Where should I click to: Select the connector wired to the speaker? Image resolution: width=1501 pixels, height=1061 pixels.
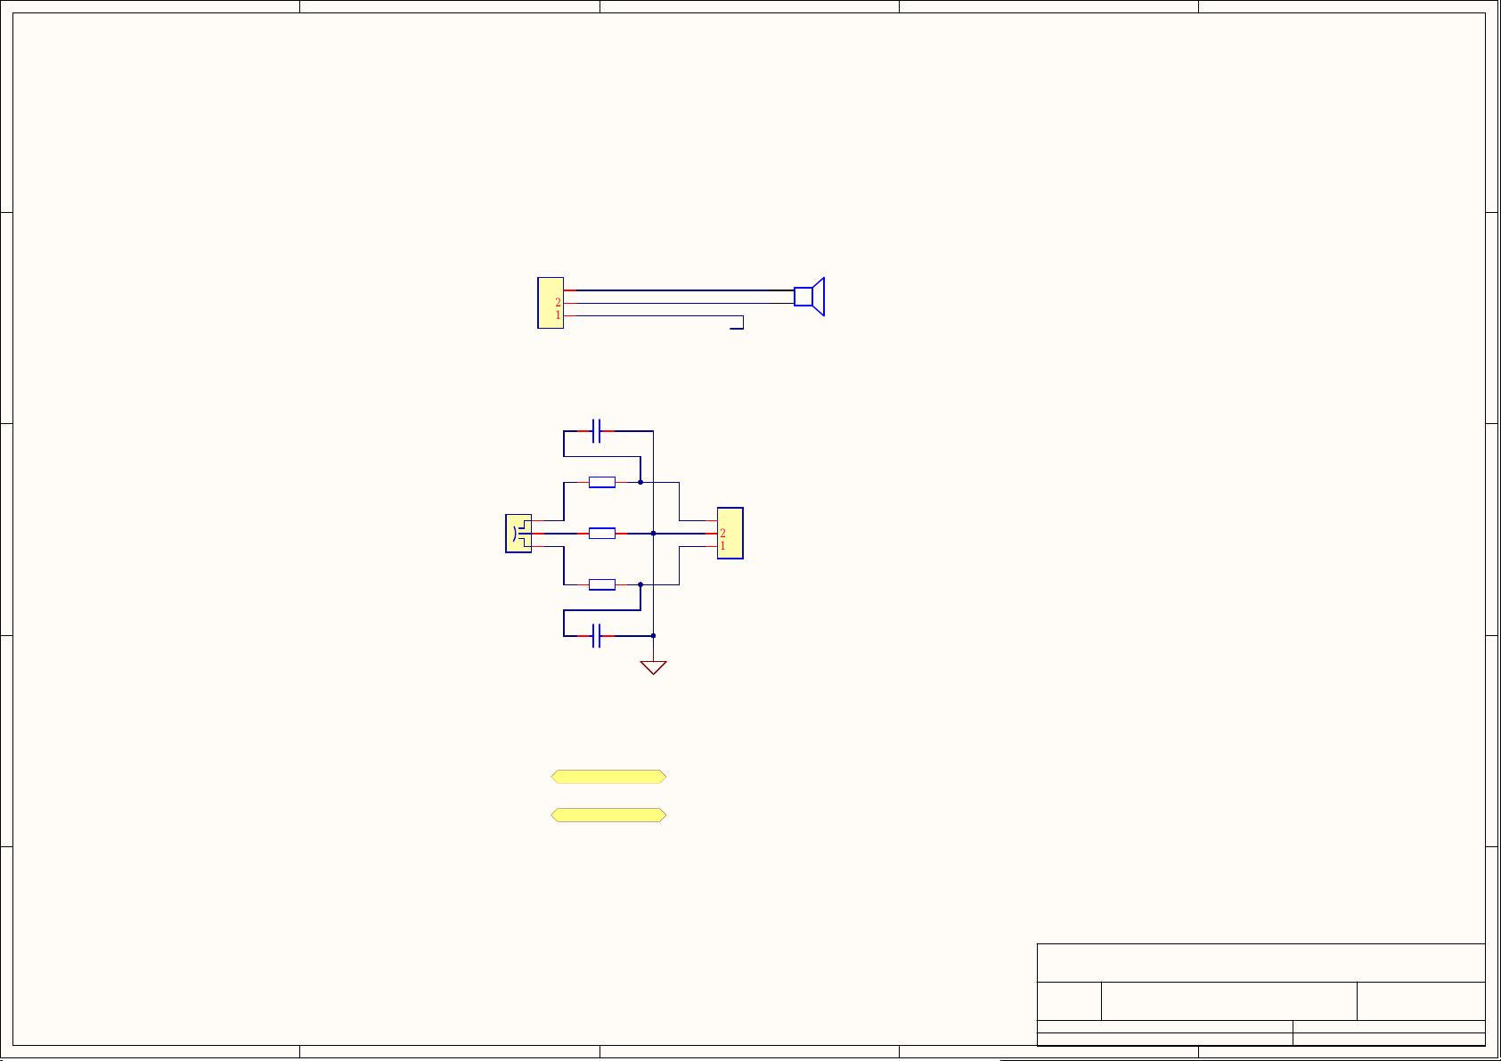click(551, 303)
